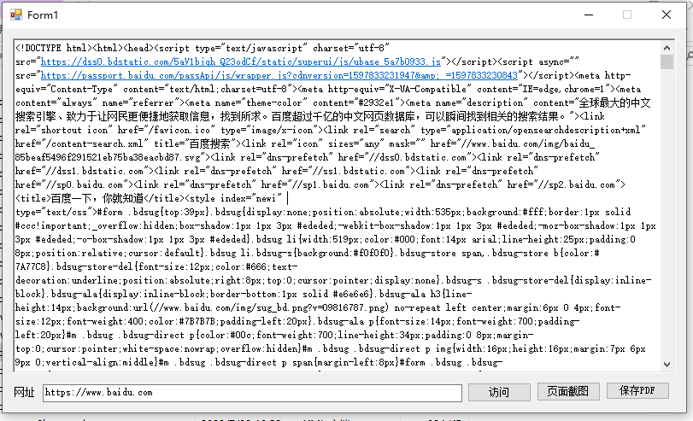Open the passport.baidu.com wrapper.js link

(279, 75)
